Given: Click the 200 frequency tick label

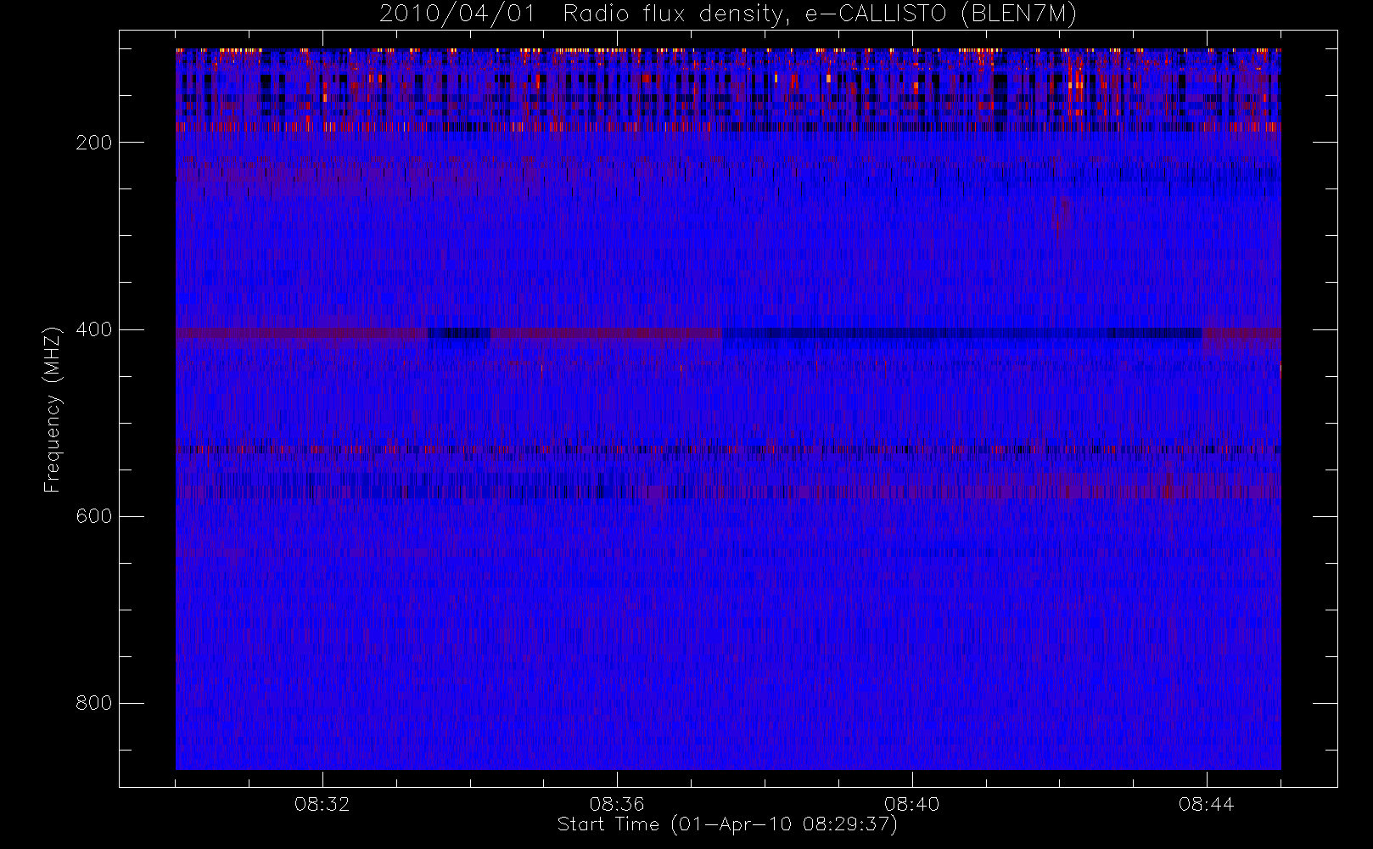Looking at the screenshot, I should [93, 143].
